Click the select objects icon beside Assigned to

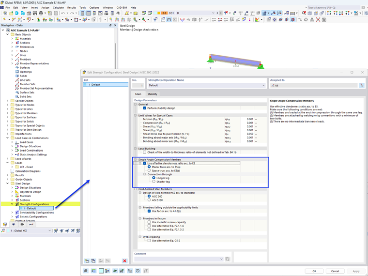pyautogui.click(x=362, y=85)
